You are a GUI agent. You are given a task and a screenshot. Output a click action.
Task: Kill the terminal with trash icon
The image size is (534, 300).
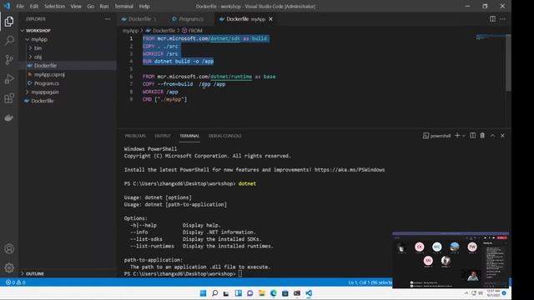482,135
